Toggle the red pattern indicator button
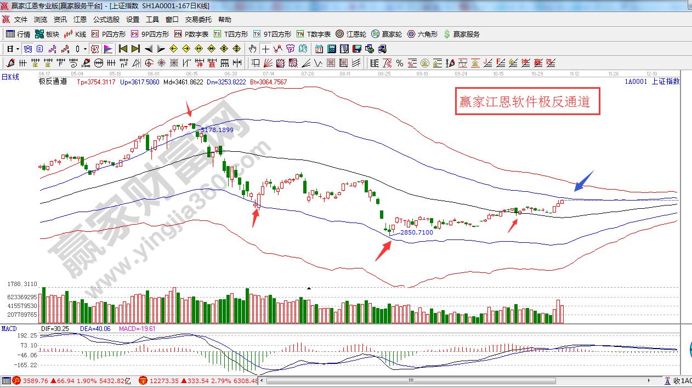 pyautogui.click(x=95, y=49)
